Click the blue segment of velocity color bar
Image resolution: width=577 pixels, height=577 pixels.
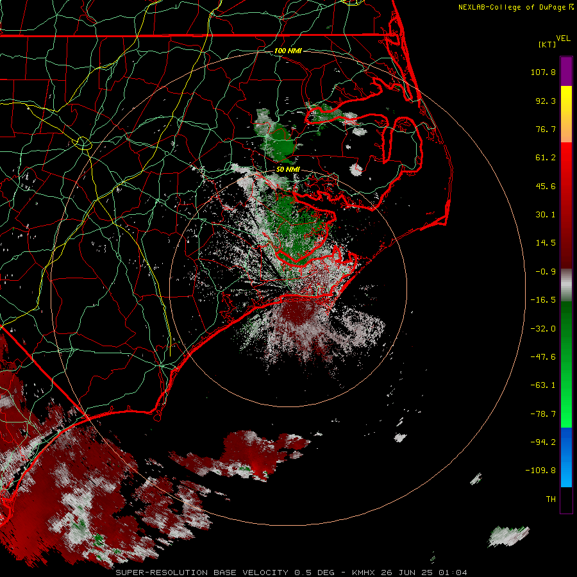[566, 457]
